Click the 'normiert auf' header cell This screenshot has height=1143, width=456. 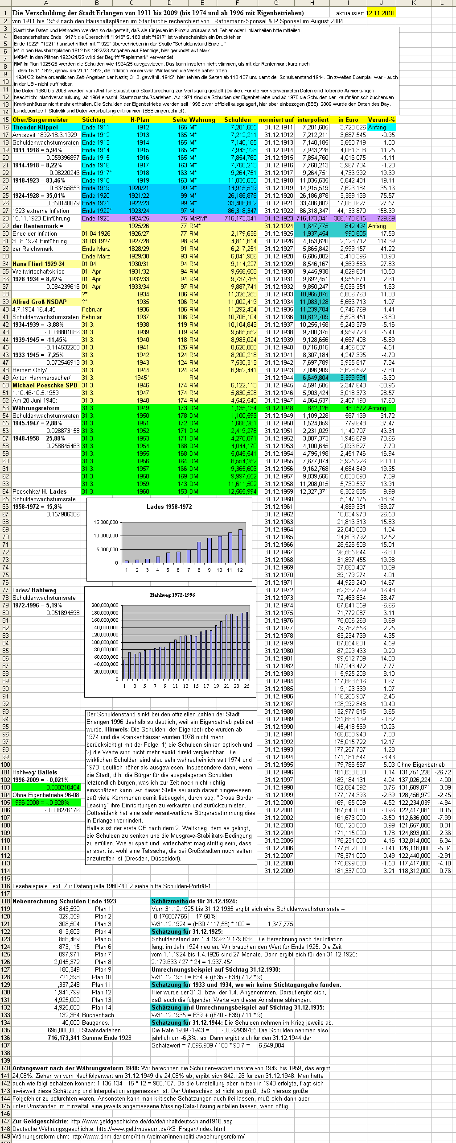(x=276, y=120)
